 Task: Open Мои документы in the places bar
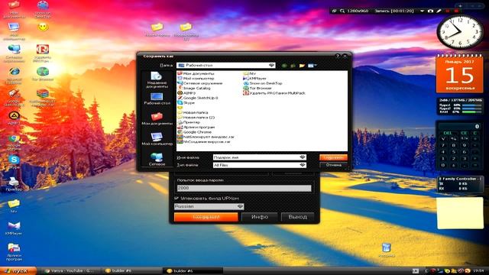click(157, 119)
